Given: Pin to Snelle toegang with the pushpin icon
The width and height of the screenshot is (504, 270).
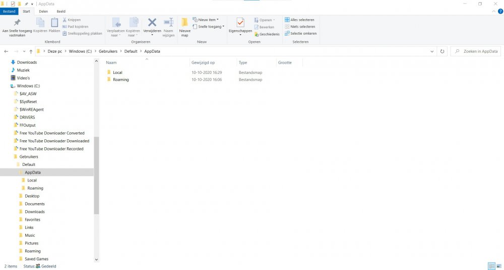Looking at the screenshot, I should (x=17, y=23).
